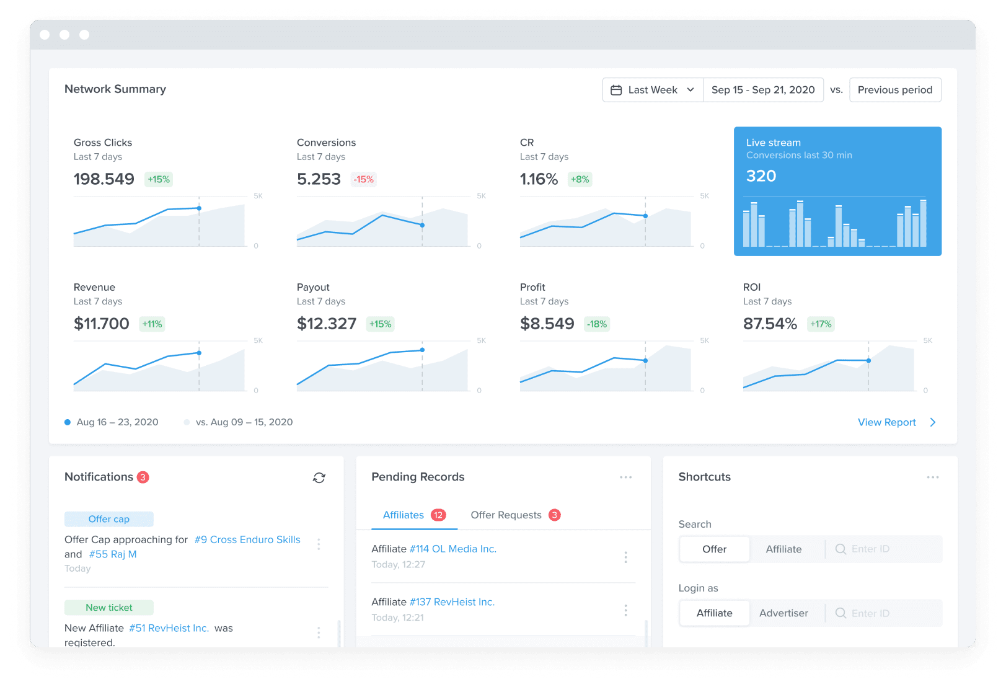Open the Shortcuts overflow menu

click(933, 477)
